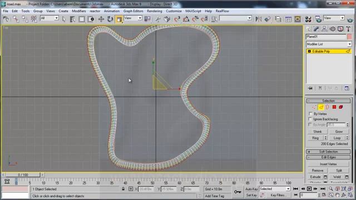
Task: Toggle the Window/Crossing selection icon
Action: (x=91, y=19)
